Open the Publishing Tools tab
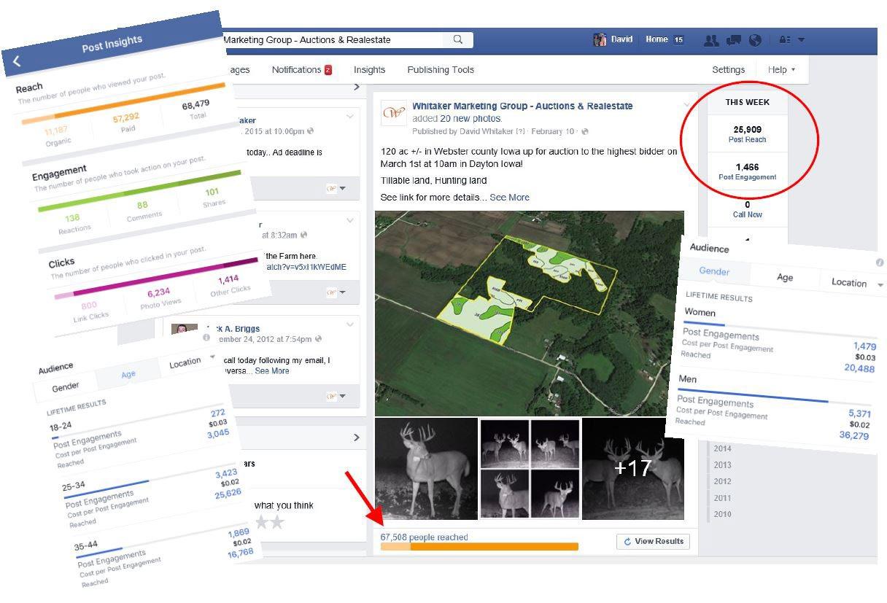The image size is (887, 603). coord(441,70)
